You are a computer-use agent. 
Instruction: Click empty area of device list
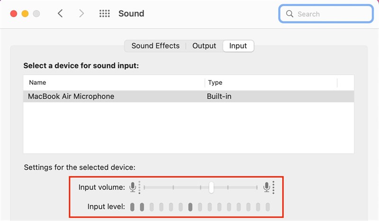[189, 128]
